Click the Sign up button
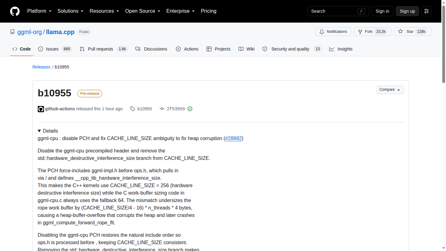 (407, 11)
